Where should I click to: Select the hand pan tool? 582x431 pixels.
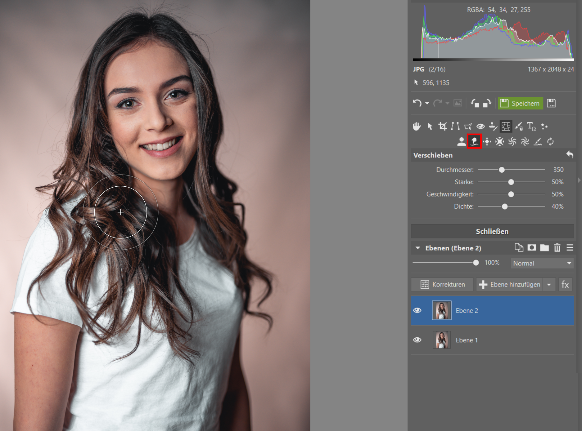coord(417,127)
